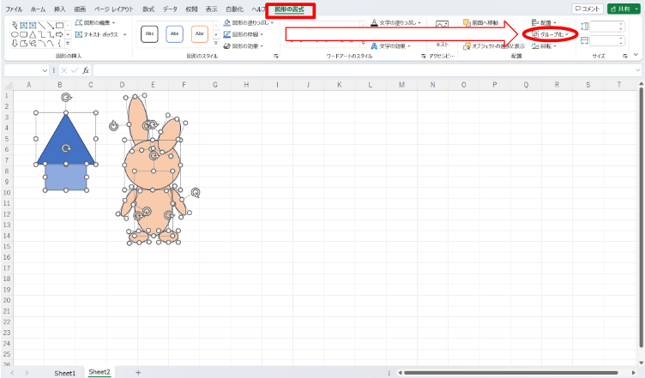Switch to the Sheet1 worksheet tab
645x378 pixels.
[x=64, y=373]
